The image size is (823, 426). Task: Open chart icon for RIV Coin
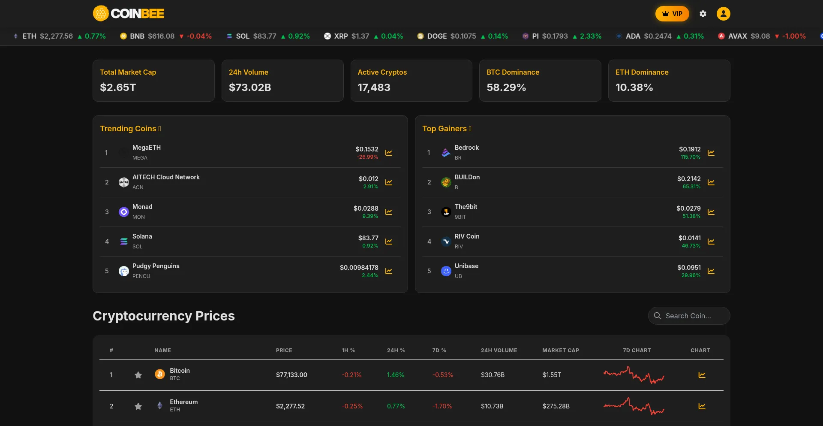pyautogui.click(x=711, y=242)
